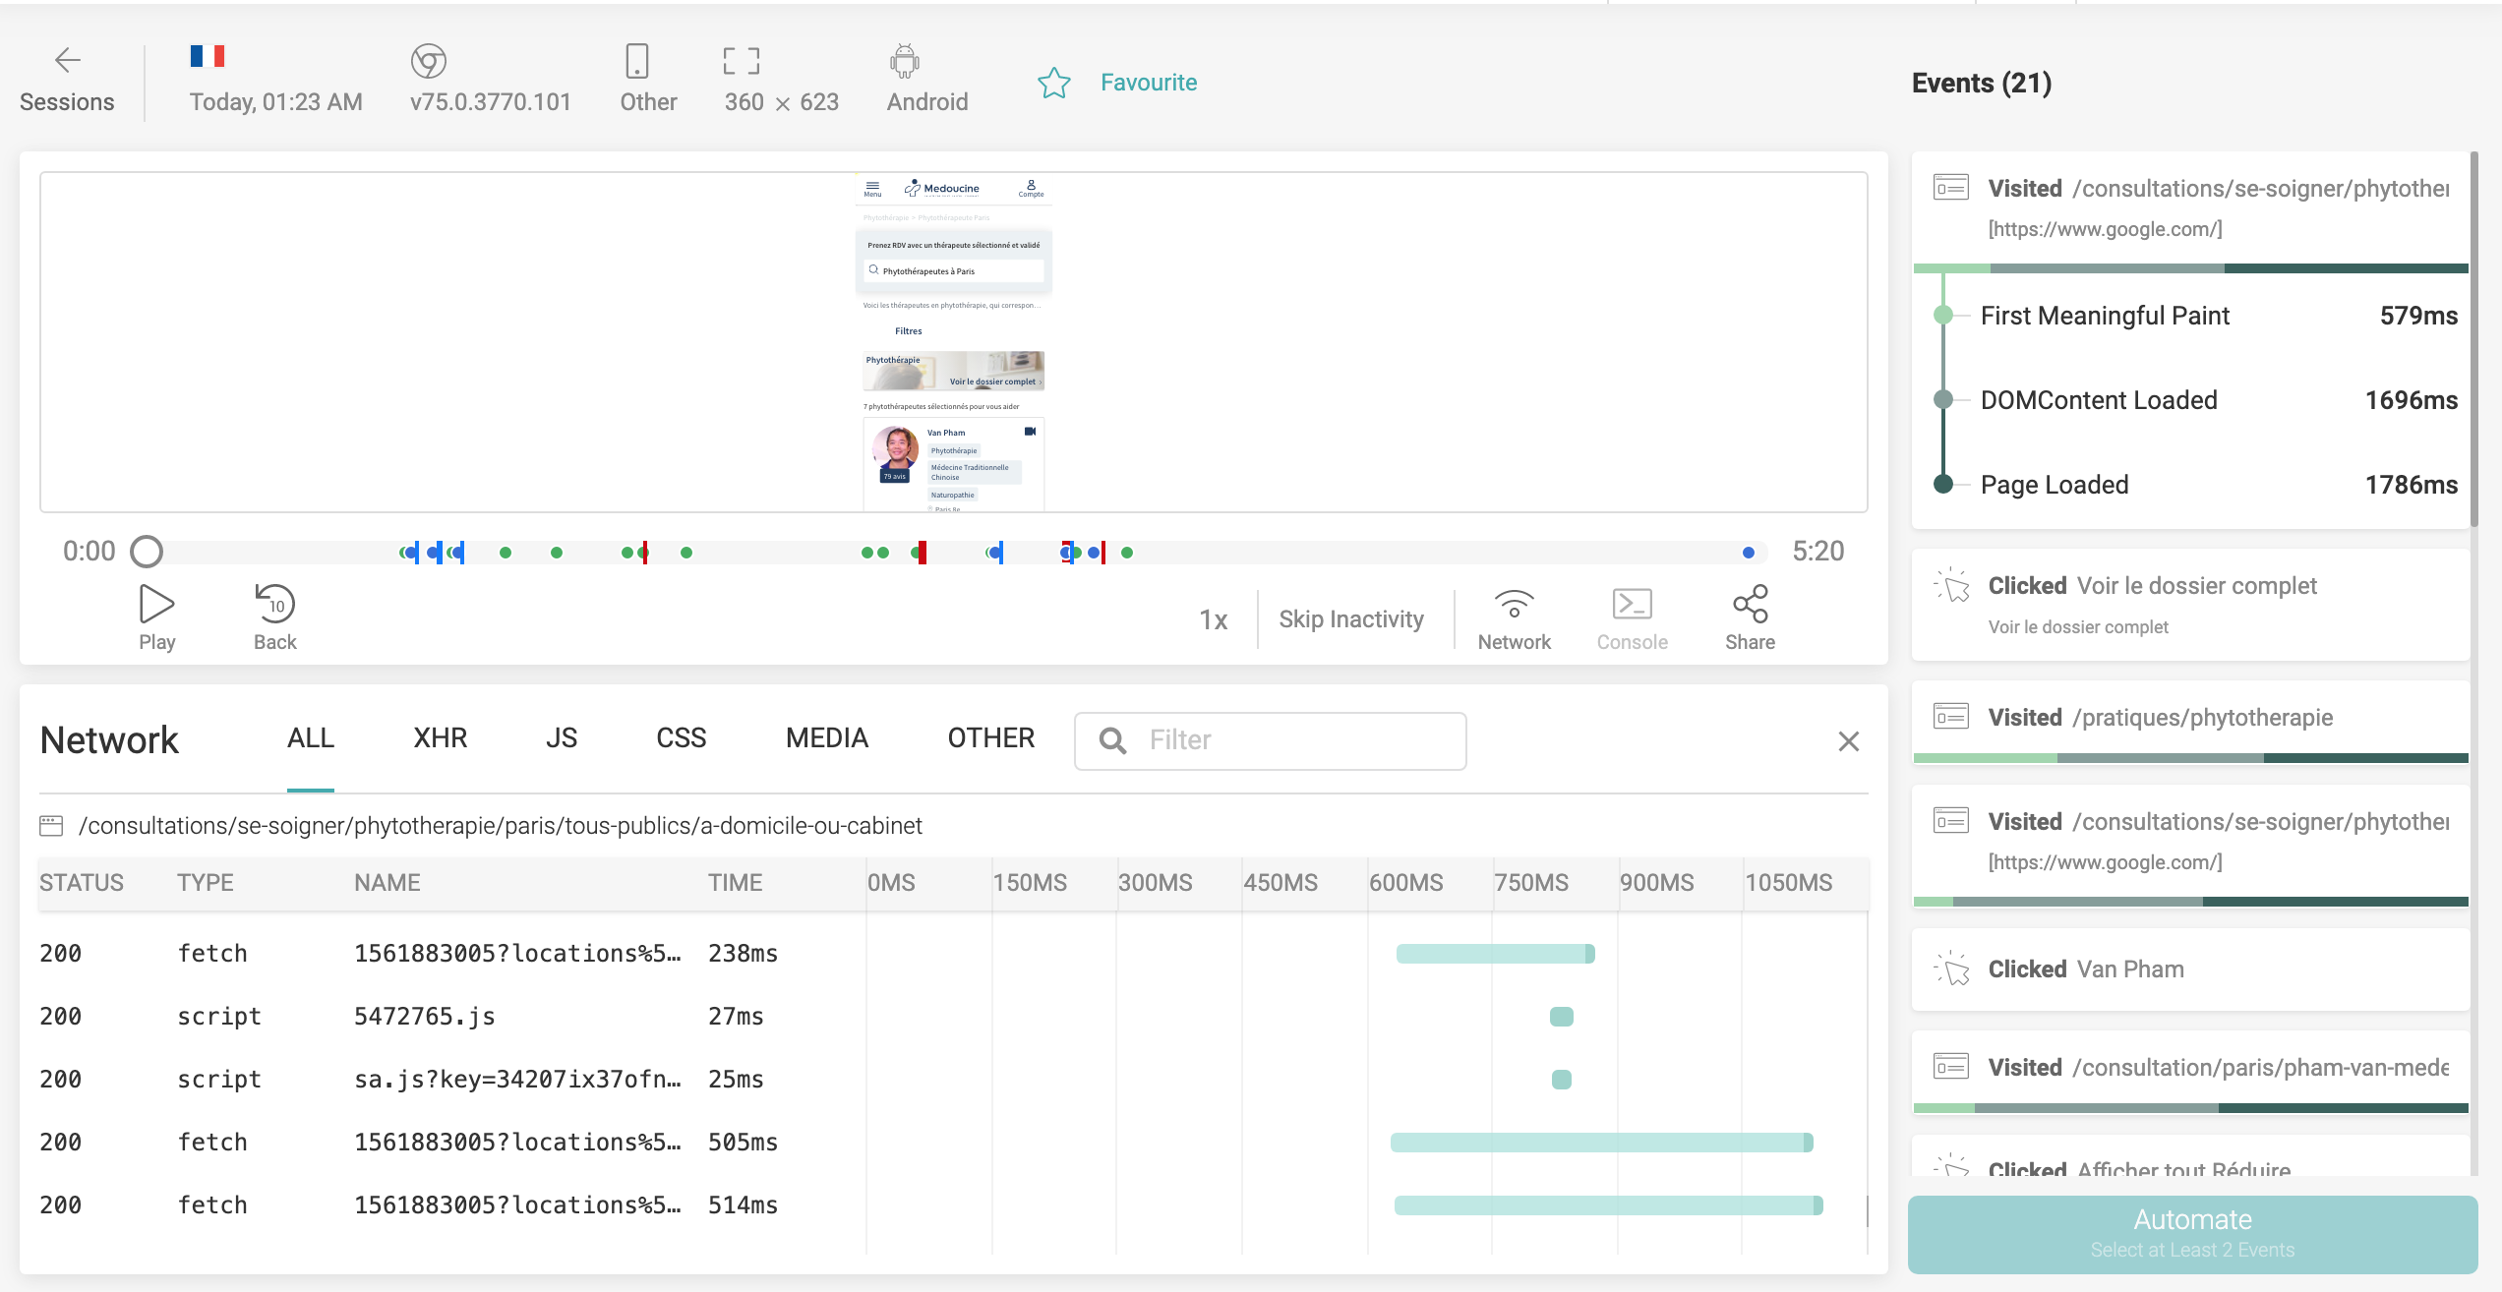The height and width of the screenshot is (1292, 2502).
Task: Click the French flag icon
Action: click(x=208, y=56)
